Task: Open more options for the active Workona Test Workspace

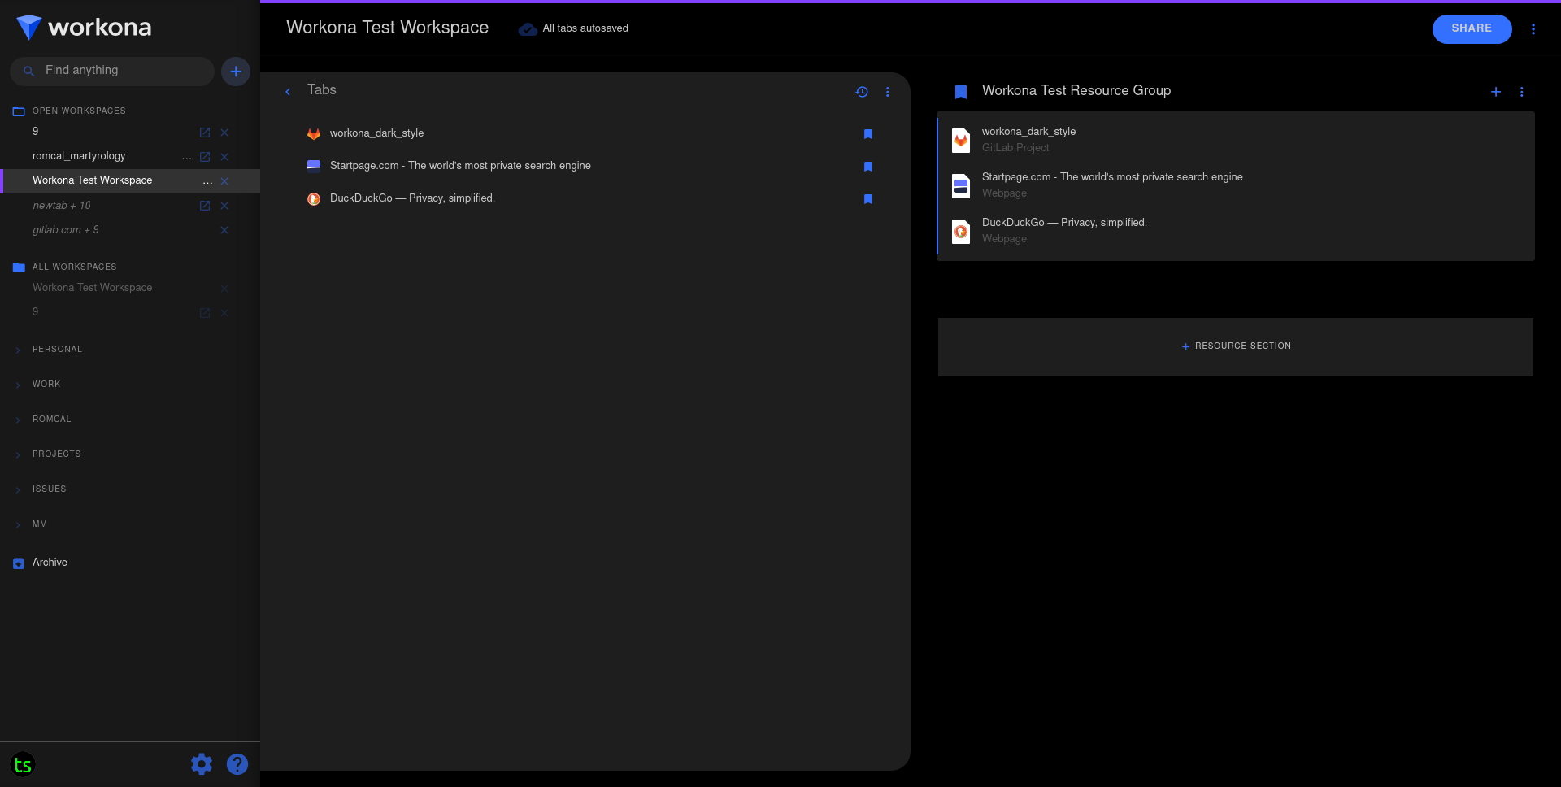Action: pyautogui.click(x=207, y=181)
